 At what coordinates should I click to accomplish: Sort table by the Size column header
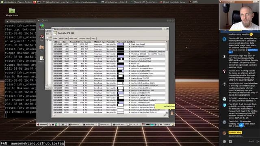[65, 42]
